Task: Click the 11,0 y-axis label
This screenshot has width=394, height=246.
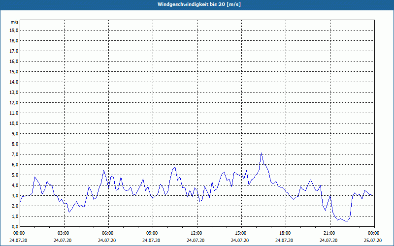Action: (14, 113)
